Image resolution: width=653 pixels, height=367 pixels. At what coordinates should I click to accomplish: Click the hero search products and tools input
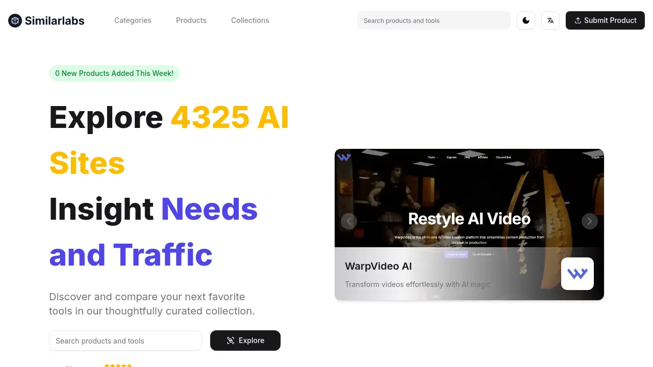coord(125,340)
